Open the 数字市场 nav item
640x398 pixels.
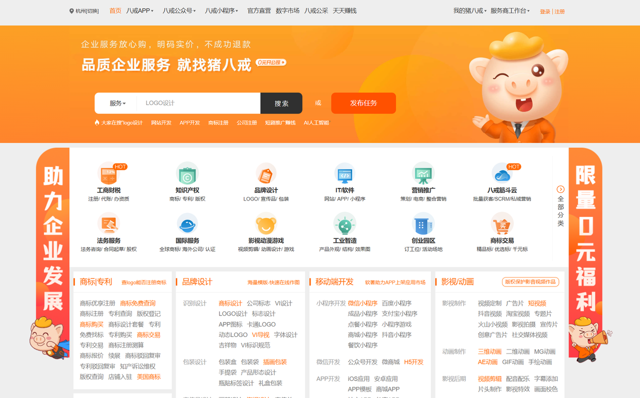click(x=287, y=10)
